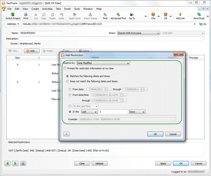Open the Restrict by Date Modified dropdown
This screenshot has width=211, height=176.
[x=103, y=63]
